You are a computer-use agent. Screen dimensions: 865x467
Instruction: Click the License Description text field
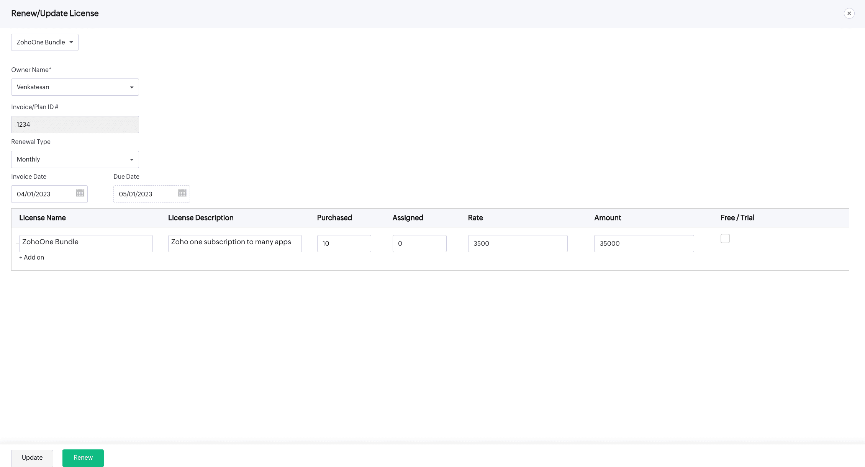pos(234,243)
